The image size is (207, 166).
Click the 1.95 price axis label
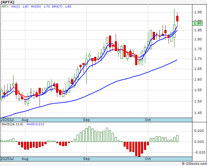198,12
